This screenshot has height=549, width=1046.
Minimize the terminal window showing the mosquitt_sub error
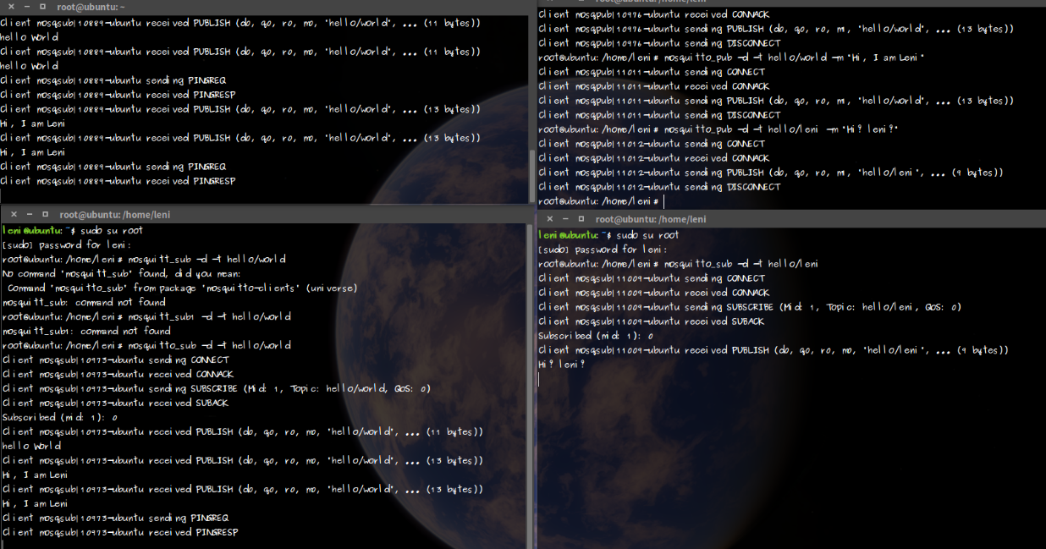(x=29, y=215)
